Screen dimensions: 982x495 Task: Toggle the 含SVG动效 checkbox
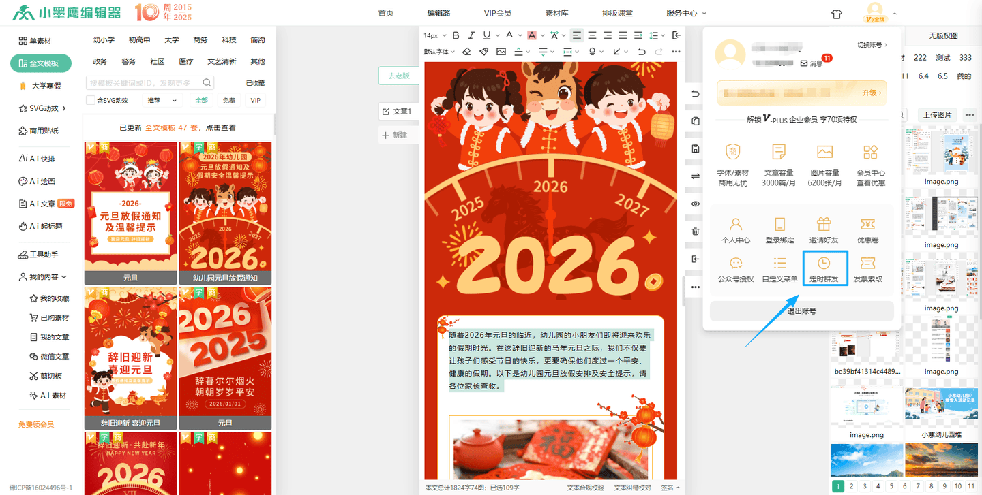click(x=91, y=101)
